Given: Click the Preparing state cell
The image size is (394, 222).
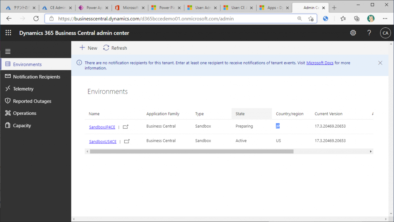Looking at the screenshot, I should click(x=244, y=126).
